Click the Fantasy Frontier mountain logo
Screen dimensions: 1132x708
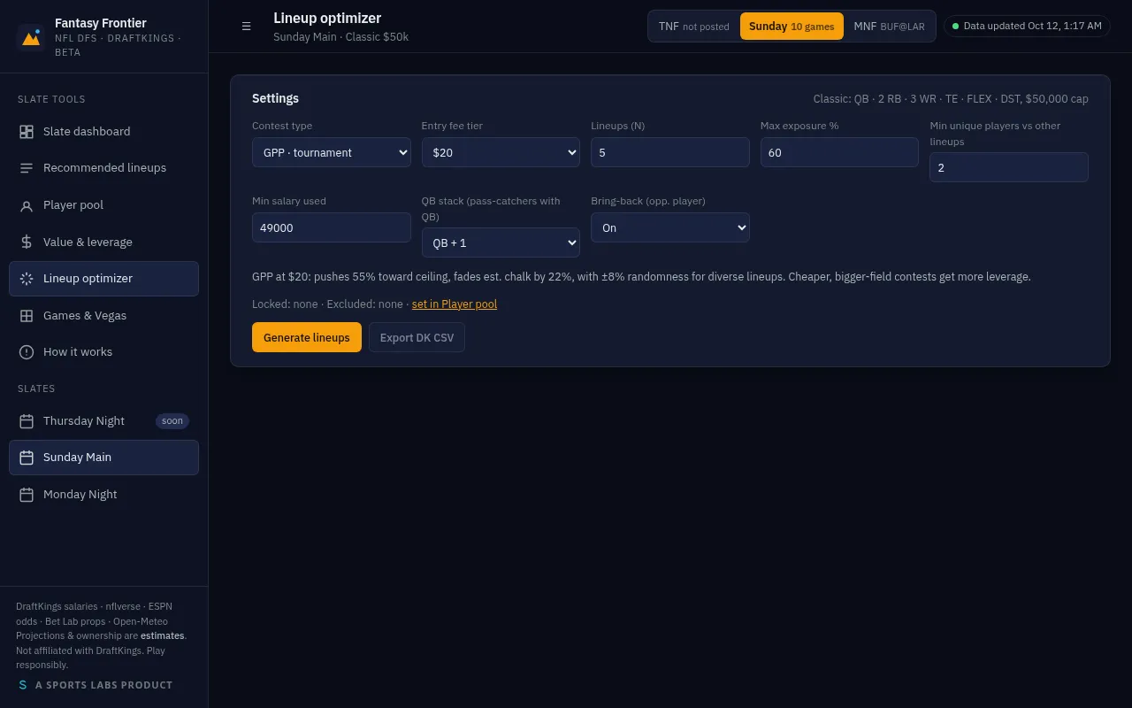tap(31, 37)
